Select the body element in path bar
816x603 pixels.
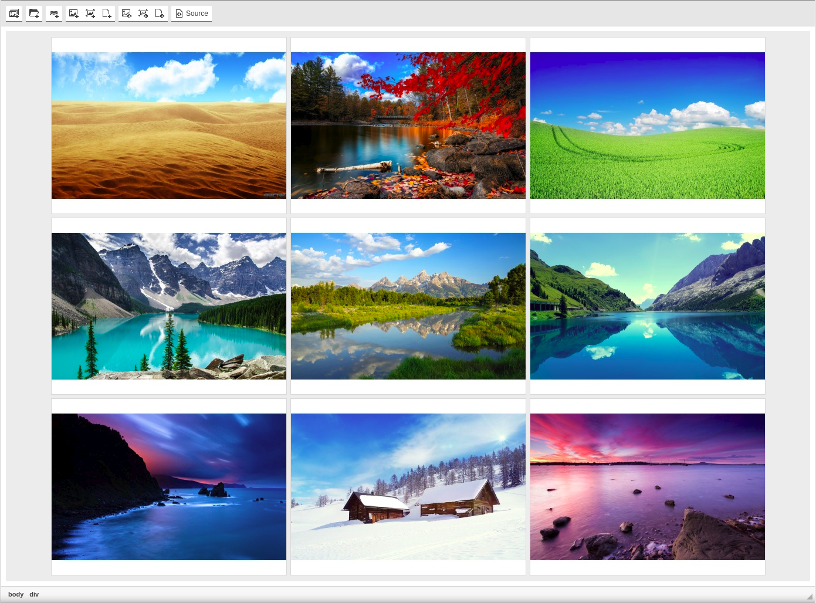(x=16, y=594)
